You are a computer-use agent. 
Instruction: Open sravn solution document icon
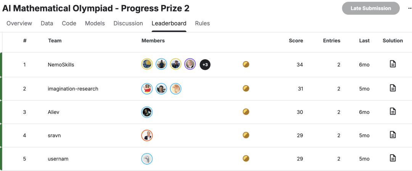point(393,135)
